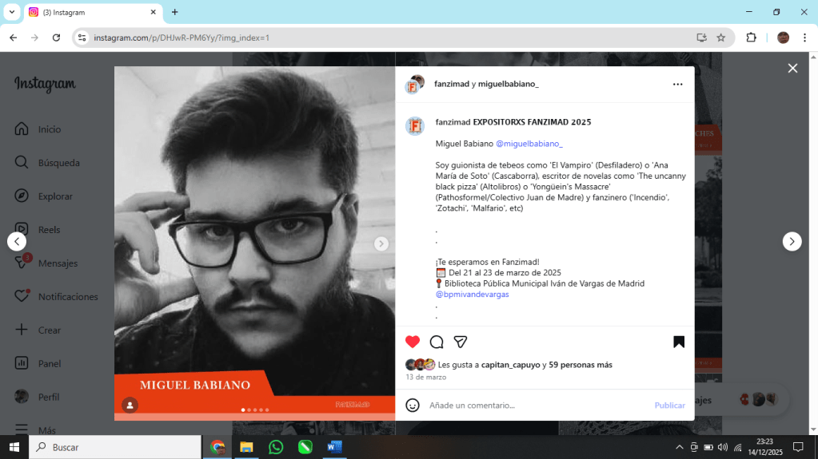818x459 pixels.
Task: Close the post overlay
Action: click(x=792, y=69)
